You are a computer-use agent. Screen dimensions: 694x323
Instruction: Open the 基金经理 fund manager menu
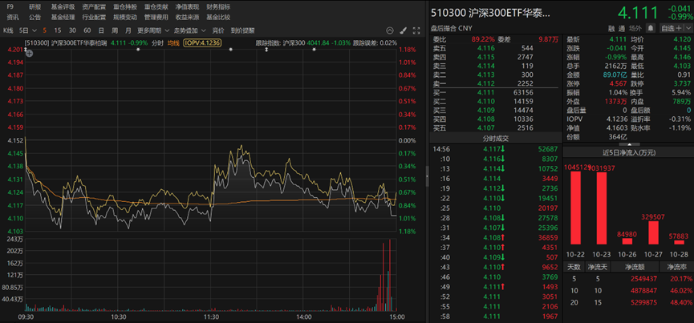click(63, 18)
